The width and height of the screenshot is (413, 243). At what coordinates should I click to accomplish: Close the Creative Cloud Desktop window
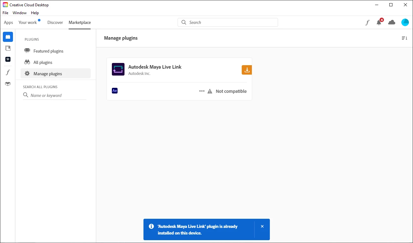tap(405, 5)
